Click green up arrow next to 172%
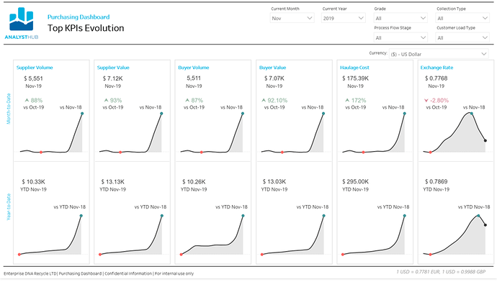 (x=347, y=100)
